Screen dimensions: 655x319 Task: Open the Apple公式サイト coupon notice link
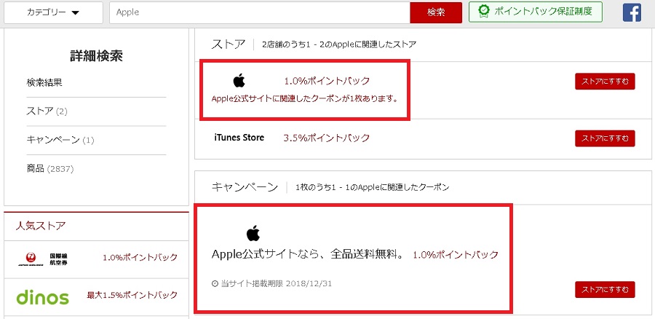click(304, 100)
